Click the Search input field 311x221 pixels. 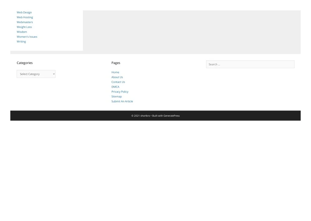point(250,64)
